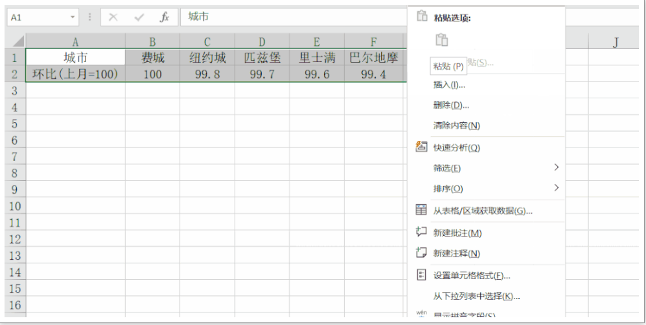Click cell with value 99.7

tap(262, 74)
